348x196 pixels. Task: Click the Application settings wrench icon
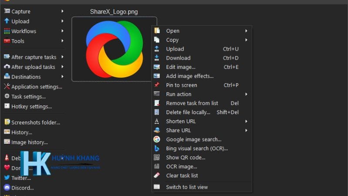click(7, 86)
